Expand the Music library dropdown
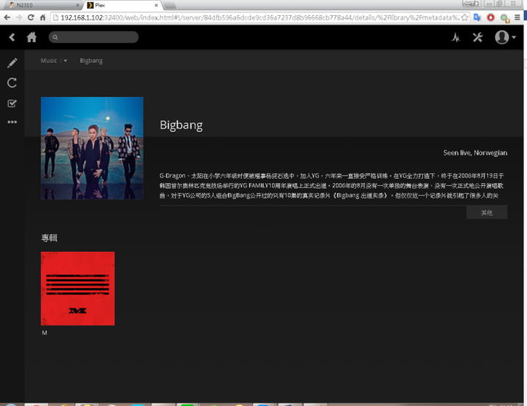The image size is (527, 406). [x=65, y=61]
